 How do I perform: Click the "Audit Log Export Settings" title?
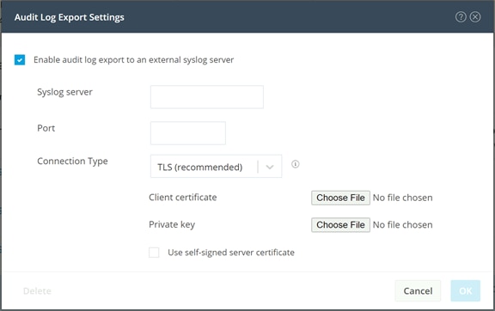[69, 17]
